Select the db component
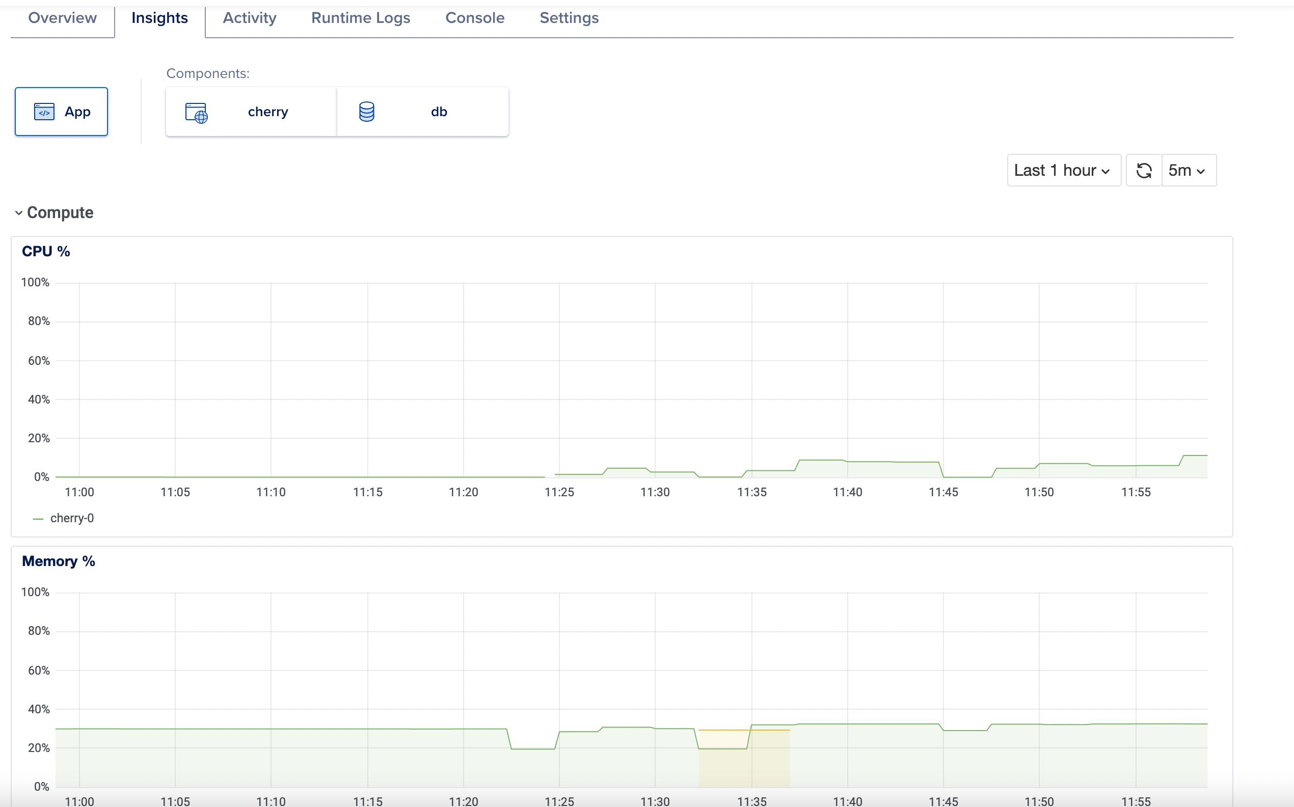This screenshot has width=1294, height=807. pos(423,112)
